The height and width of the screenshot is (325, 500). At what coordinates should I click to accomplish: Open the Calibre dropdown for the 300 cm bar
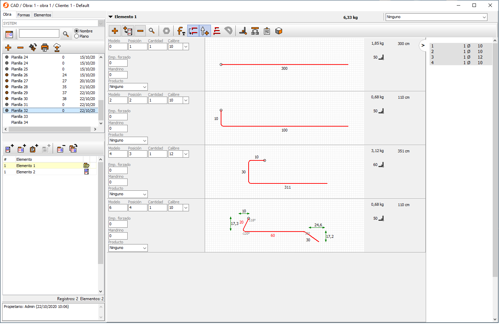185,46
